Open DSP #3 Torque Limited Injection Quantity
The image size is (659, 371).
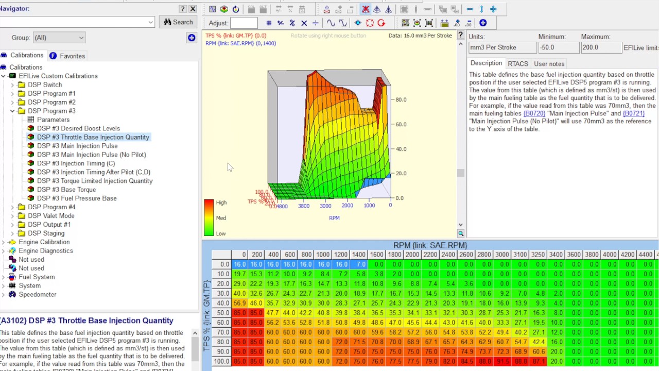coord(95,181)
